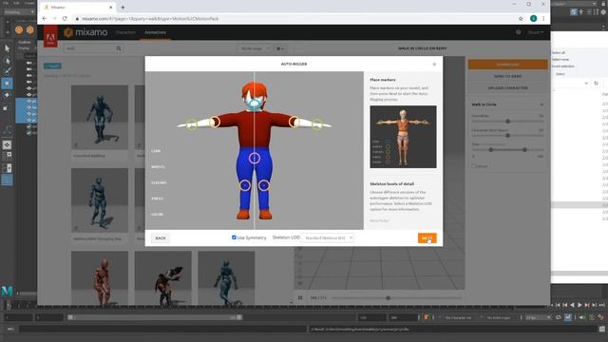Open the Crouched Walking animation thumbnail

tap(100, 117)
